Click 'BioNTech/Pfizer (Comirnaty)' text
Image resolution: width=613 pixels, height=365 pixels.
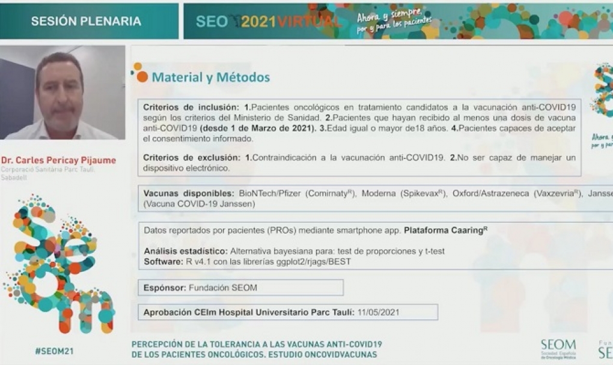tap(297, 193)
